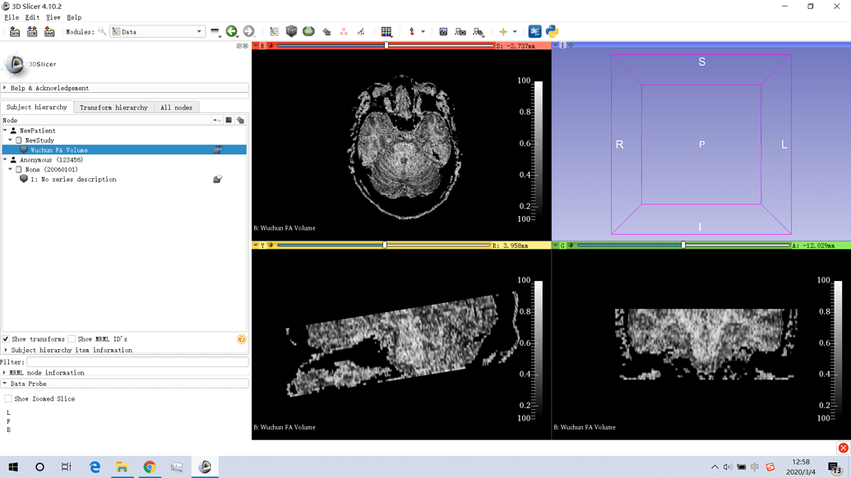Expand the Help & Acknowledgement section
851x478 pixels.
49,88
